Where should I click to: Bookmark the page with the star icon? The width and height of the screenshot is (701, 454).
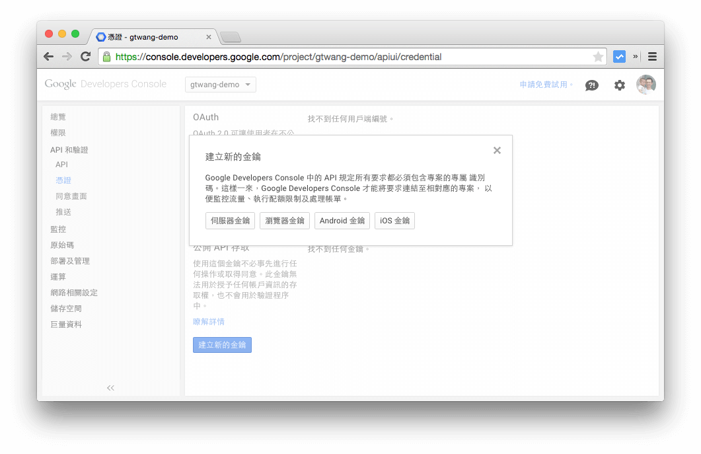(597, 56)
